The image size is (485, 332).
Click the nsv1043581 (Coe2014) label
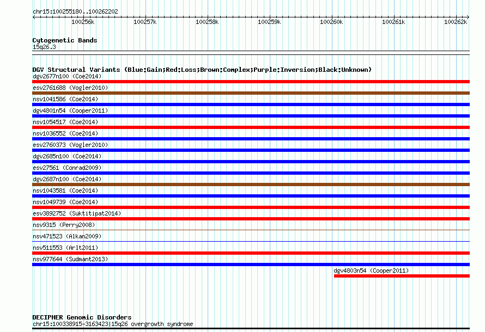pos(65,190)
